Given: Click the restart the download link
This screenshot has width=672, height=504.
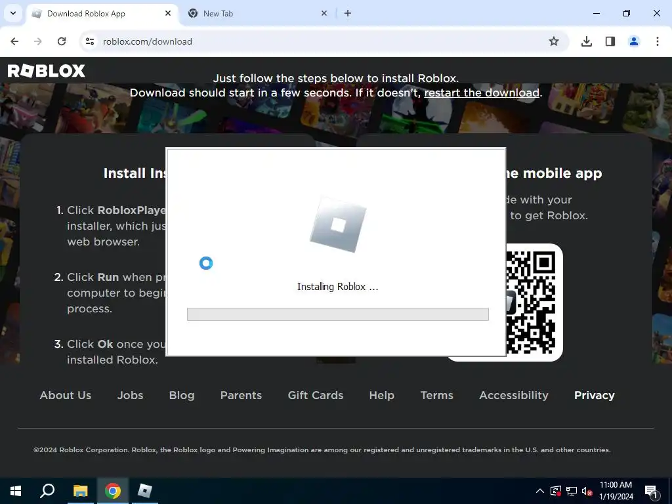Looking at the screenshot, I should 481,93.
